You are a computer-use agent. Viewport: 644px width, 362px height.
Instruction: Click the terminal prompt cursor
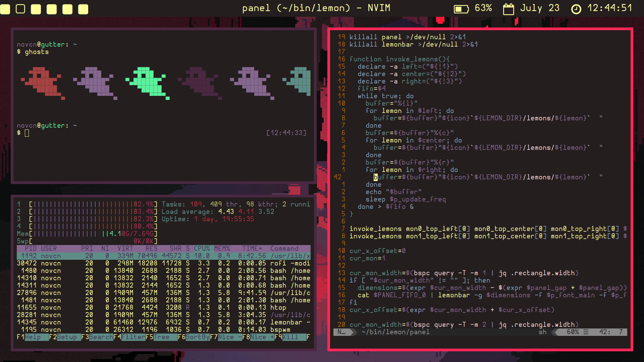pos(27,133)
